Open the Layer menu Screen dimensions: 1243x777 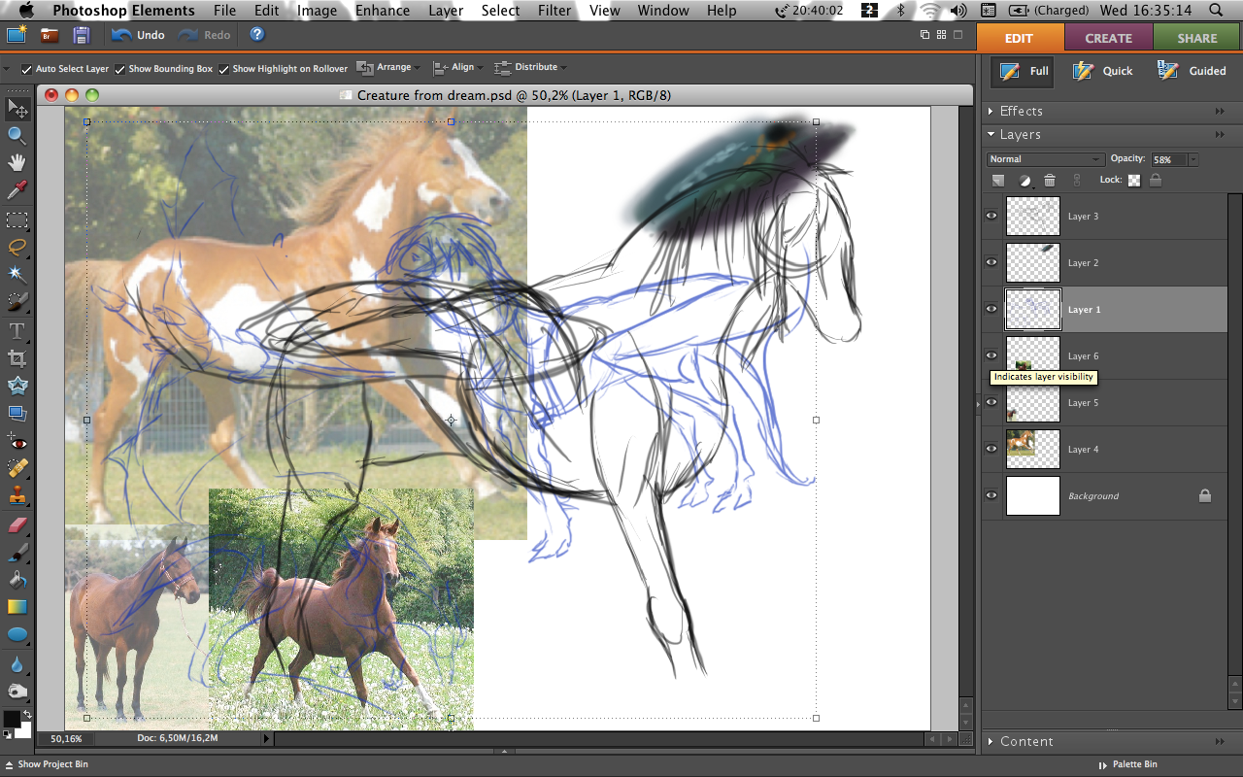click(446, 11)
